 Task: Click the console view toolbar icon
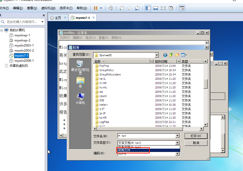(182, 8)
